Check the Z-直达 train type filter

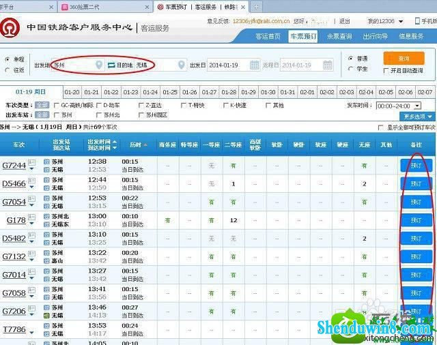(x=141, y=106)
